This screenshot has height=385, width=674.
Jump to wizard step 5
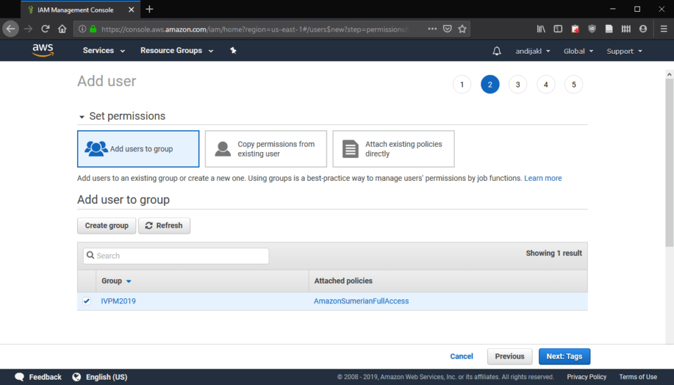pos(574,85)
